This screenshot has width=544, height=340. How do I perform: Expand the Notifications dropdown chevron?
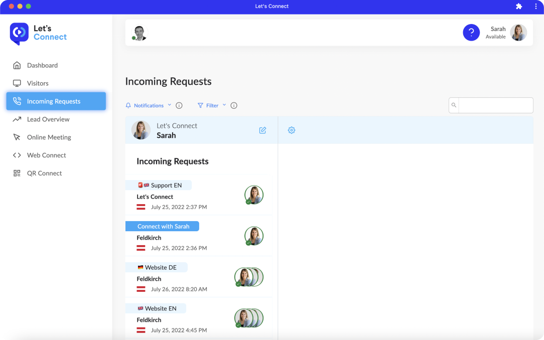coord(169,105)
